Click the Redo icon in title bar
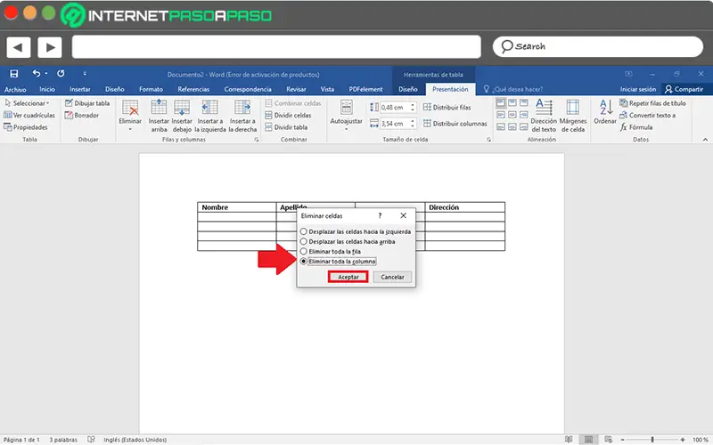713x445 pixels. pos(61,73)
